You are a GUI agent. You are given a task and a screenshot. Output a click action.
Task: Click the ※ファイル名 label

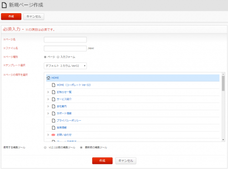click(10, 48)
